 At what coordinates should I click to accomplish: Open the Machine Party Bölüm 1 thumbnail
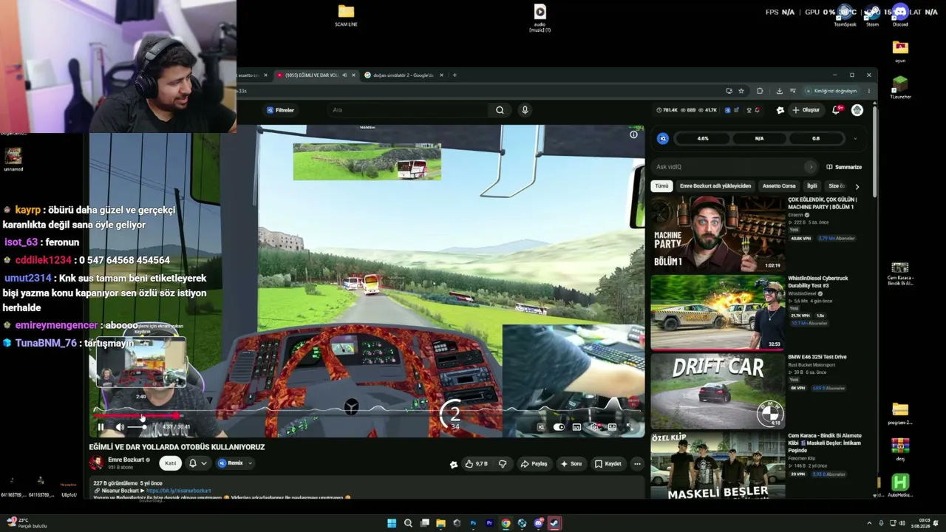coord(717,233)
